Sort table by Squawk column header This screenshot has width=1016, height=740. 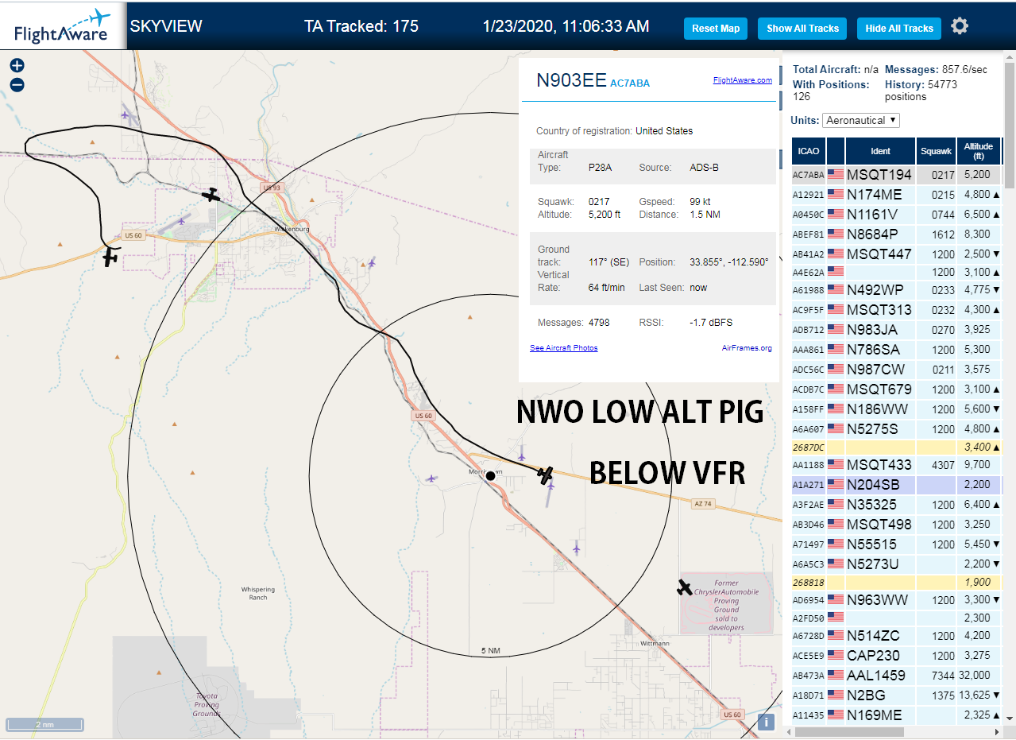pyautogui.click(x=936, y=151)
